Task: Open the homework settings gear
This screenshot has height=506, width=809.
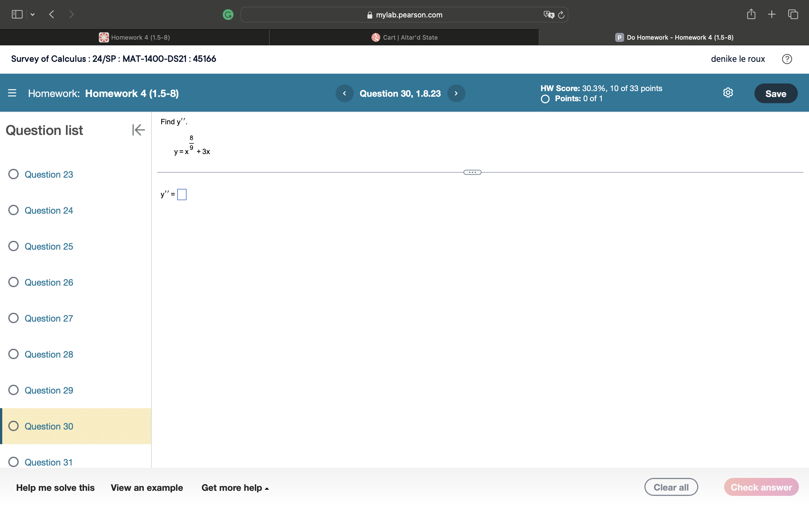Action: point(728,93)
